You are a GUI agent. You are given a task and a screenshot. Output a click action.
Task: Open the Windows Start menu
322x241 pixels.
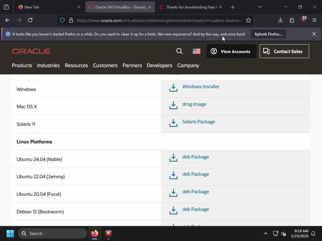pos(10,233)
